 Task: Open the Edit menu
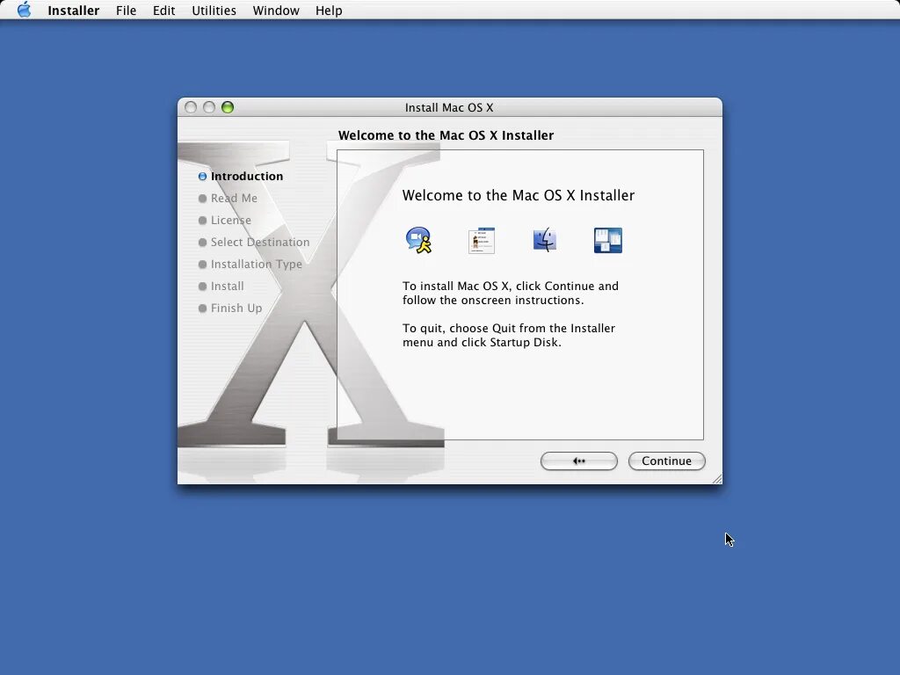tap(163, 11)
